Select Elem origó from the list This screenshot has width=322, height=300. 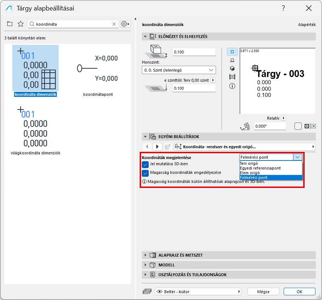tap(253, 172)
